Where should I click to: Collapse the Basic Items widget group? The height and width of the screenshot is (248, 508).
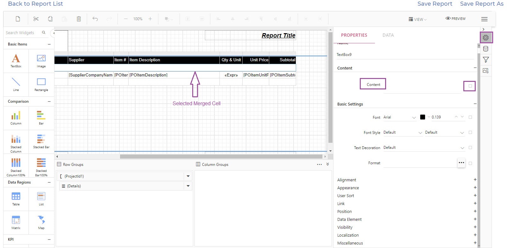pos(49,44)
